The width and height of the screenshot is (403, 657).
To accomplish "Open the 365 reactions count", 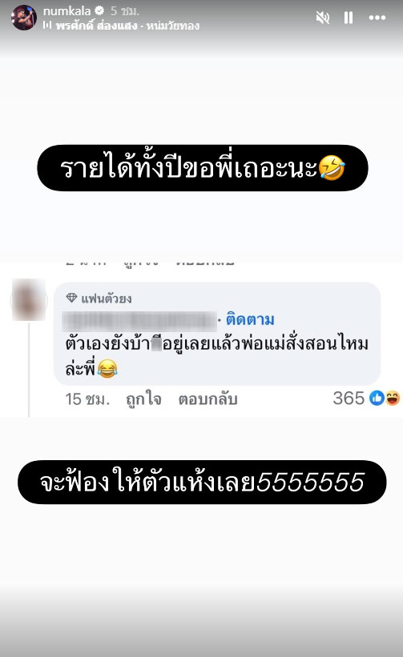I will click(x=349, y=398).
